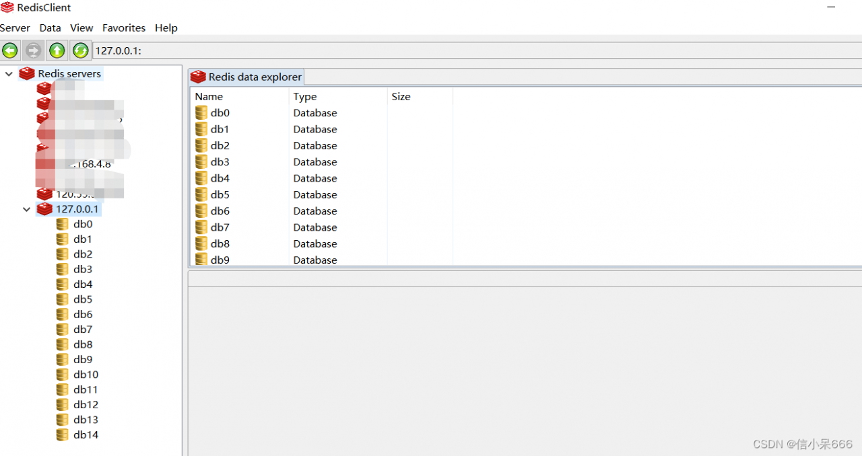862x456 pixels.
Task: Collapse the 127.0.0.1 server node
Action: 26,209
